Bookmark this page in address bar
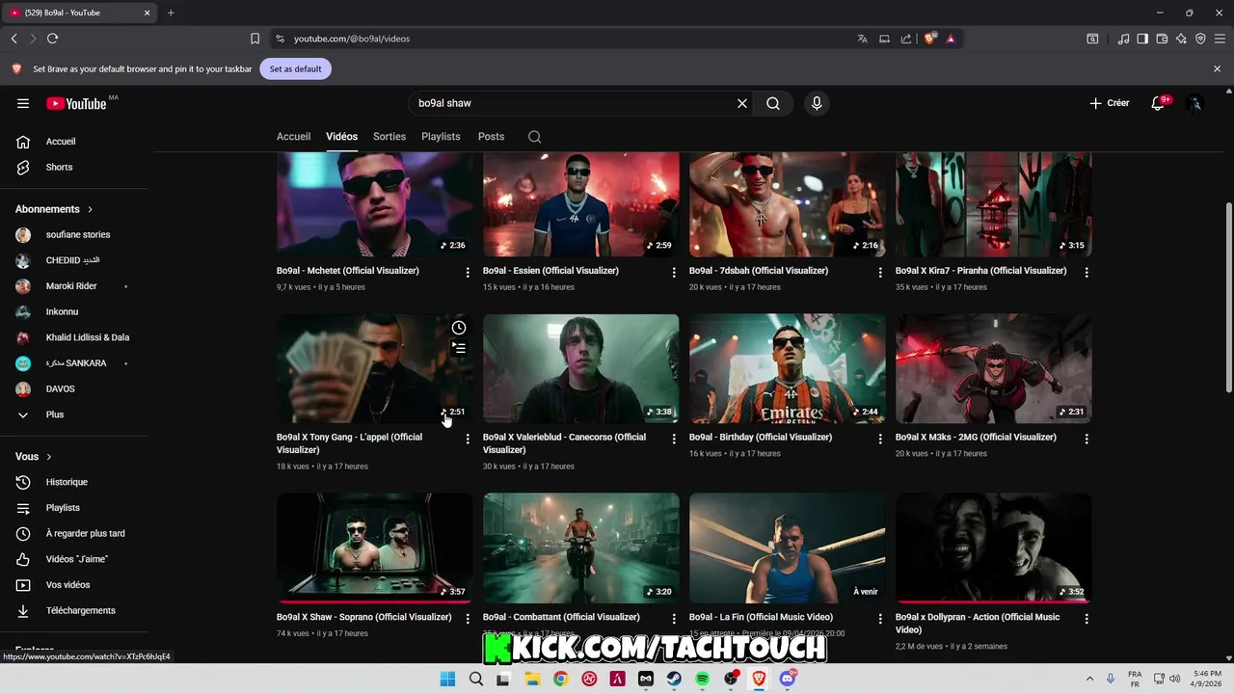The image size is (1234, 694). tap(255, 39)
